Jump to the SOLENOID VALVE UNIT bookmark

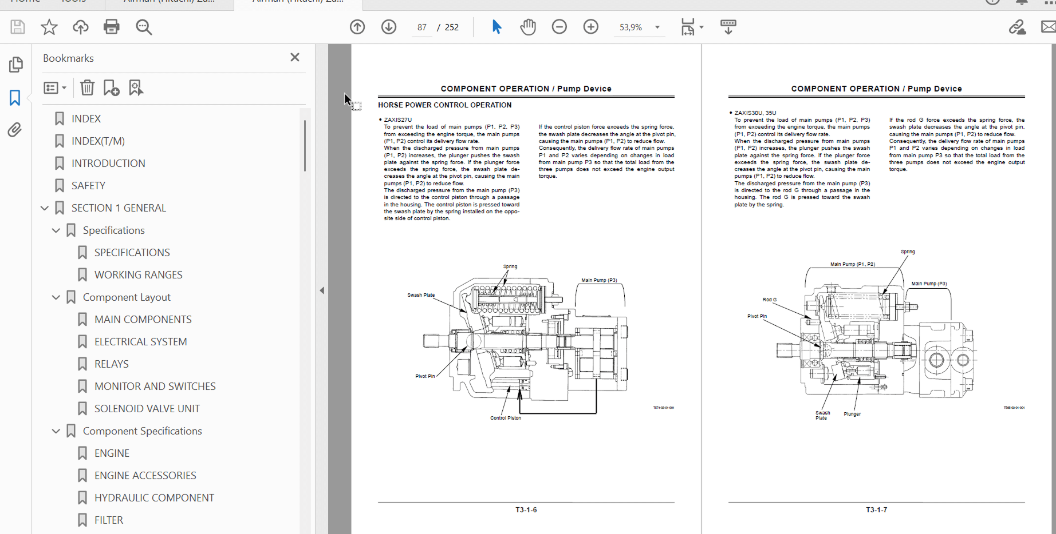coord(147,409)
